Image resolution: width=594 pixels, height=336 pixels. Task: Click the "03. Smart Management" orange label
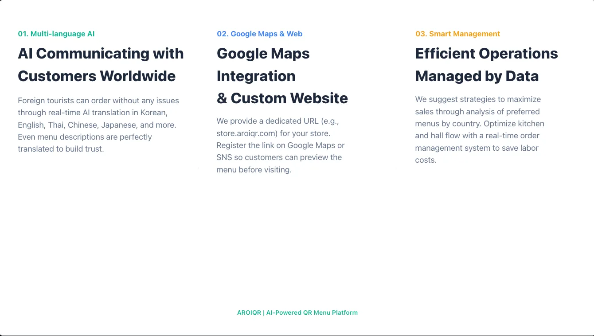(457, 34)
